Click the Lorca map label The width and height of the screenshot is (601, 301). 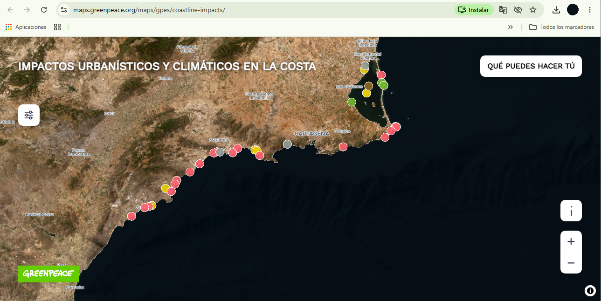[110, 113]
